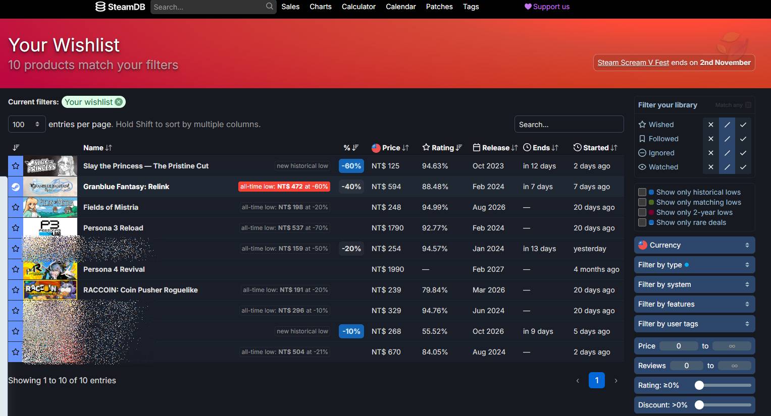Image resolution: width=771 pixels, height=416 pixels.
Task: Adjust the Discount slider handle
Action: 699,405
